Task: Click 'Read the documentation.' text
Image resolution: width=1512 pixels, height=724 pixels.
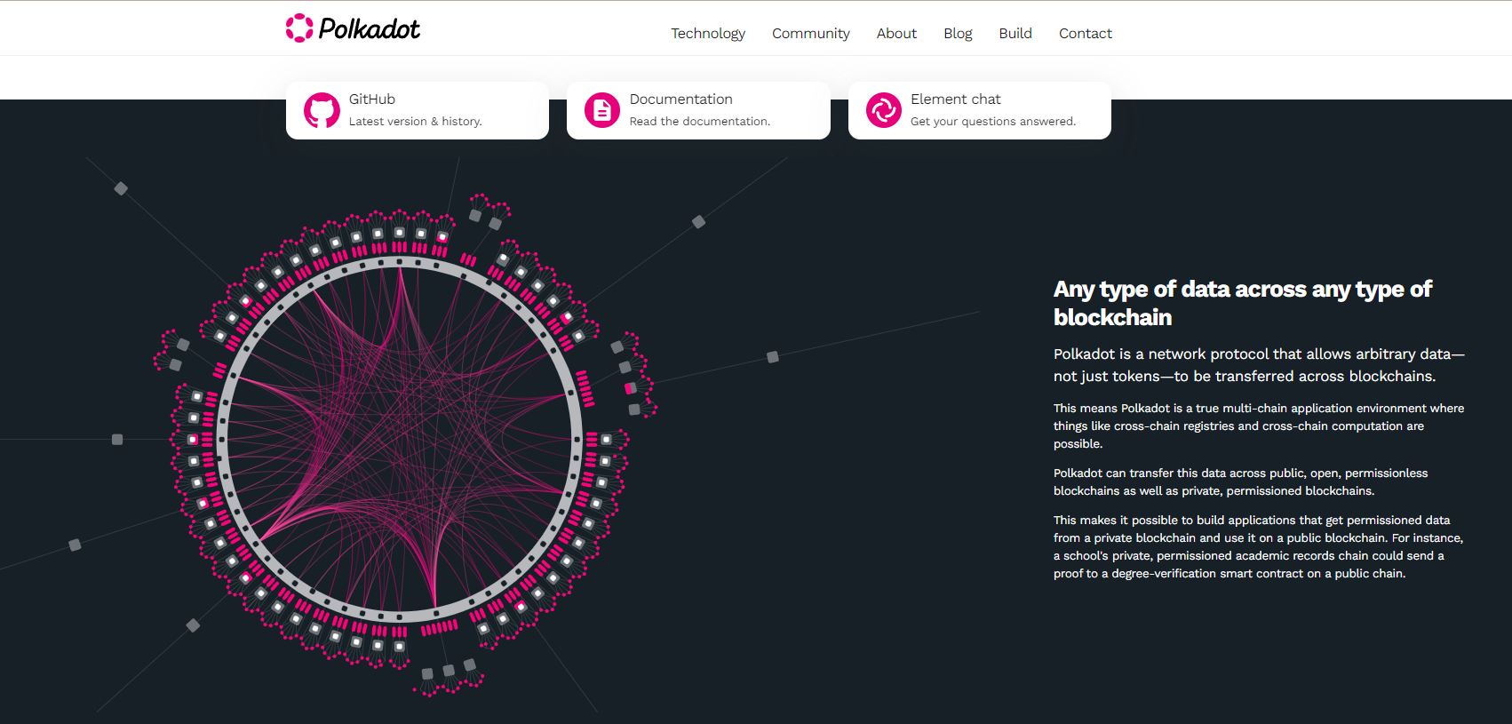Action: click(x=700, y=122)
